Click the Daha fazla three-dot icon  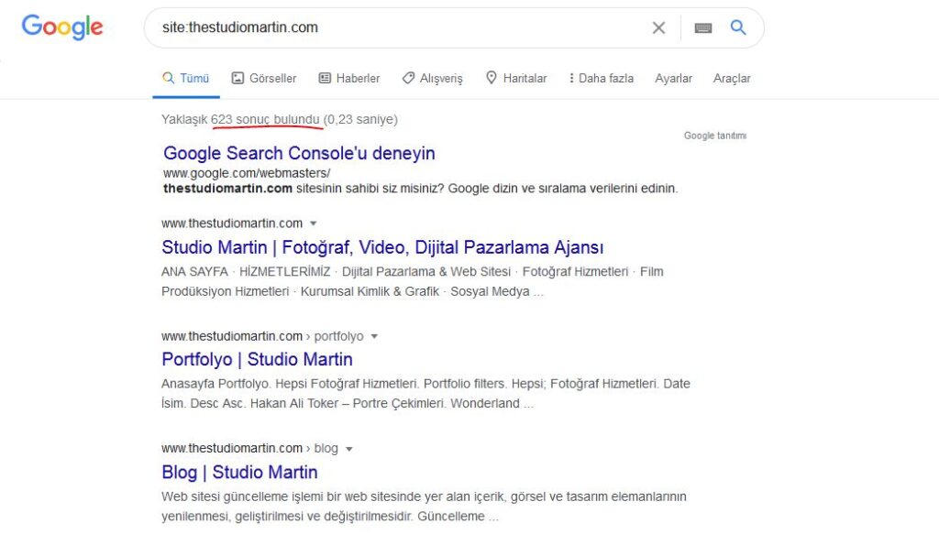pos(571,79)
